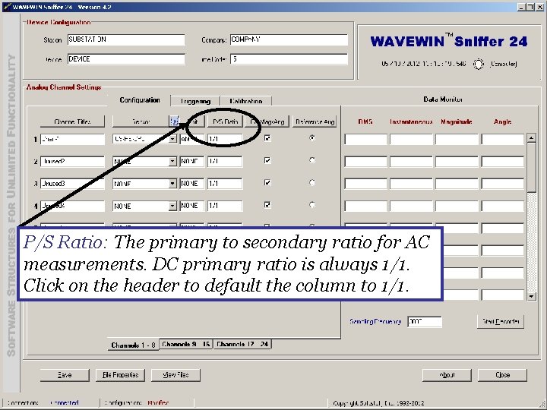Select reference angle radio for channel 4

[312, 205]
